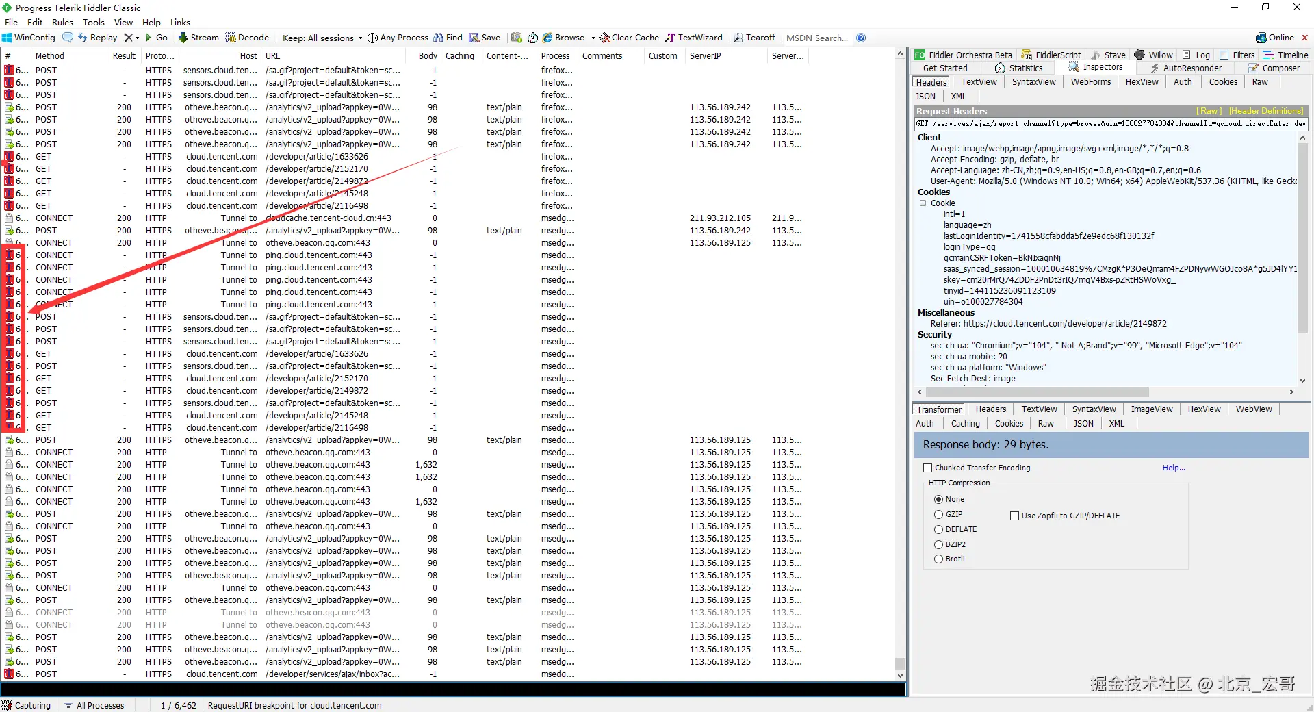Replay the selected sessions
Screen dimensions: 1314x712
pyautogui.click(x=98, y=38)
